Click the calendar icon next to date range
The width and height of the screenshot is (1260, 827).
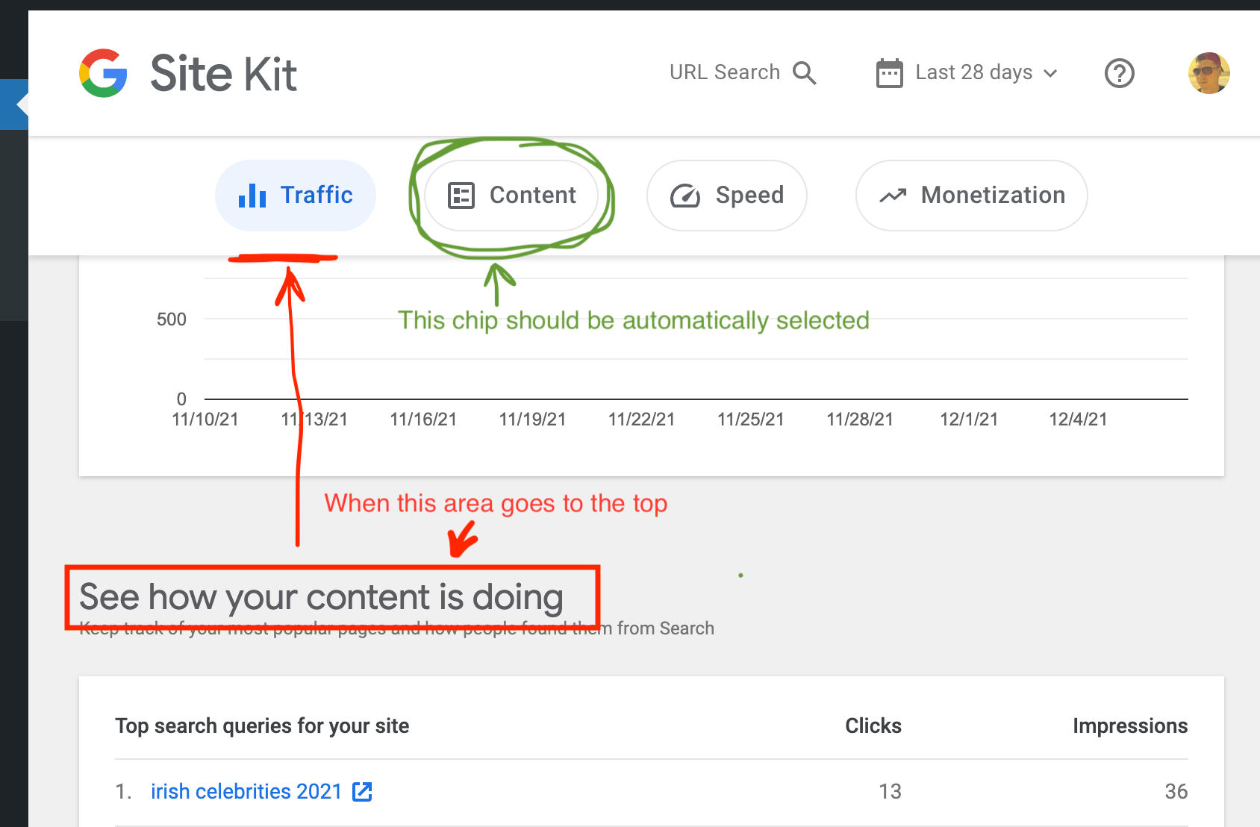(888, 72)
